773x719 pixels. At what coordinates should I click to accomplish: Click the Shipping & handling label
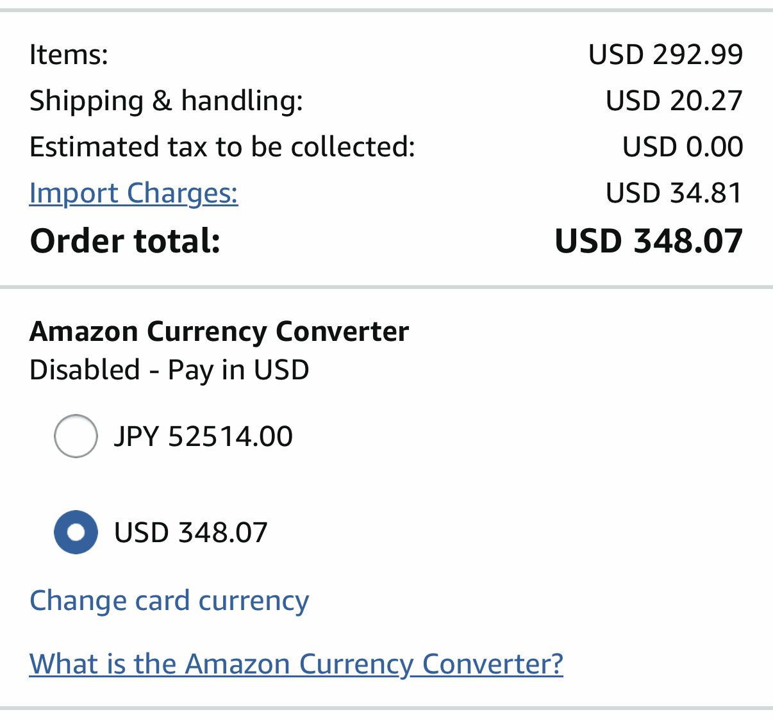tap(166, 101)
